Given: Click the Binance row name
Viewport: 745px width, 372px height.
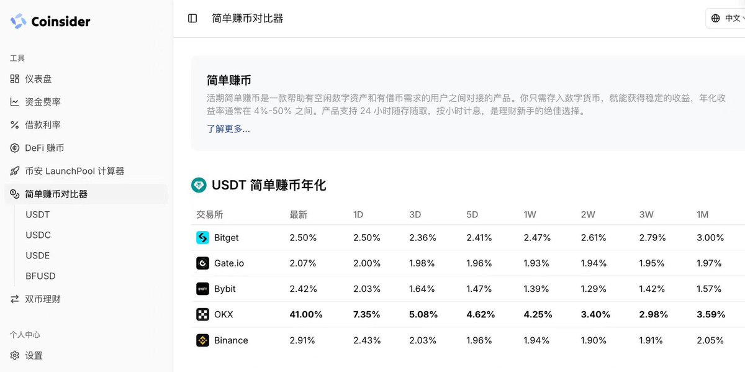Looking at the screenshot, I should coord(231,340).
